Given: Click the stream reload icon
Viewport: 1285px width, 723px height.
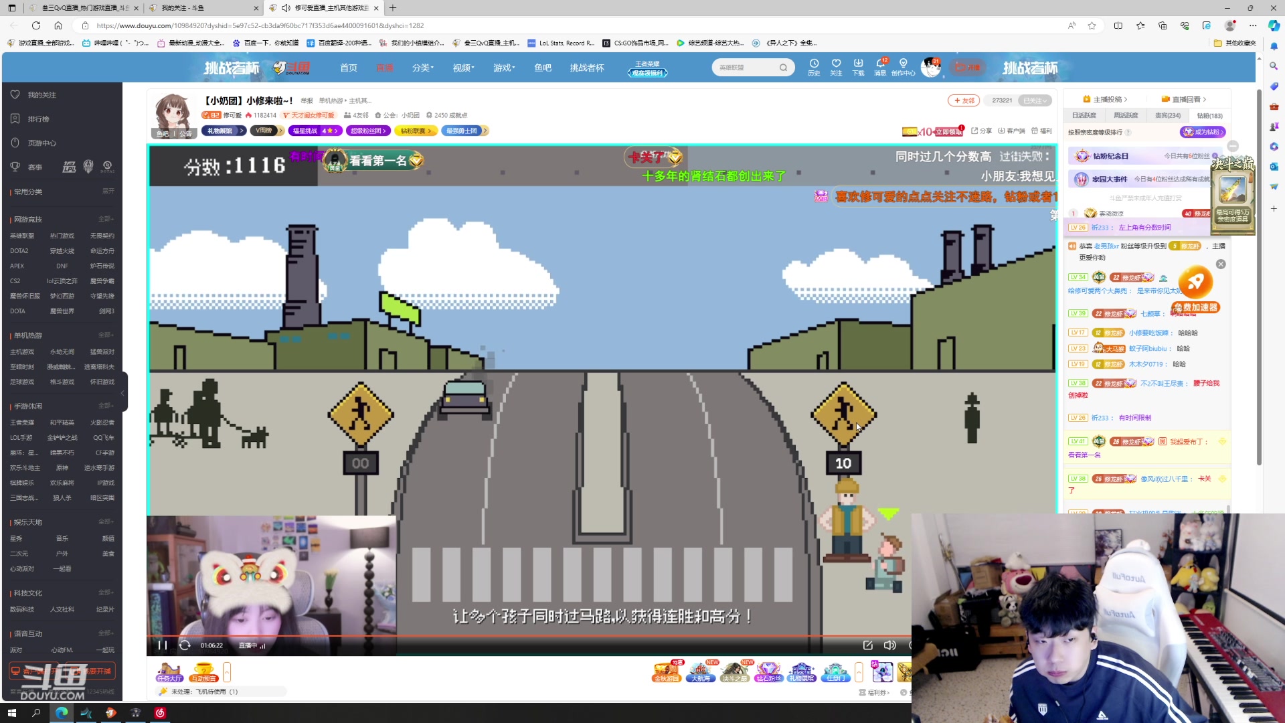Looking at the screenshot, I should point(185,645).
